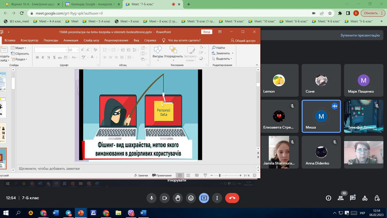Expand the Выделить selection dropdown
Viewport: 387px width, 218px height.
point(232,59)
